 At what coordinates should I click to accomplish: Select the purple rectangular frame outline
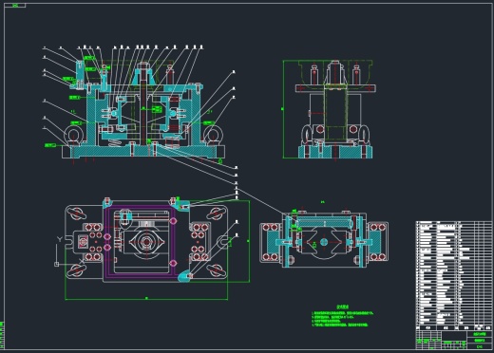(141, 242)
